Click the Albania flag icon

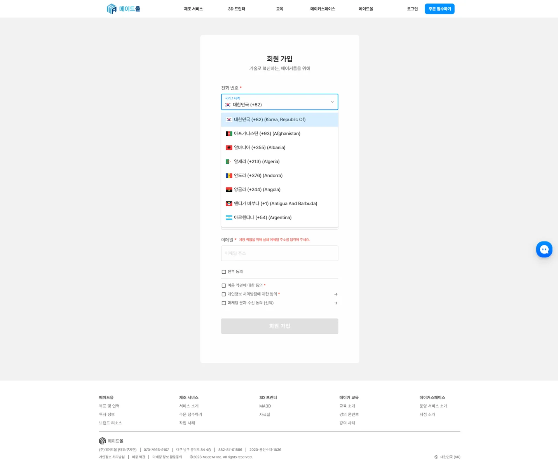[x=229, y=148]
